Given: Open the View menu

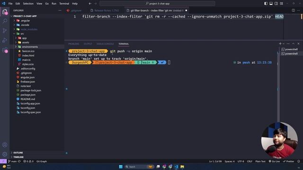Looking at the screenshot, I should point(39,3).
